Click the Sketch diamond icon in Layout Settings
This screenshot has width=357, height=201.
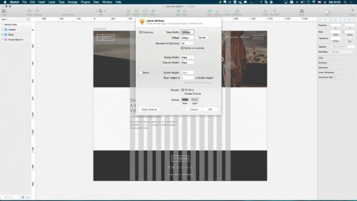[142, 22]
